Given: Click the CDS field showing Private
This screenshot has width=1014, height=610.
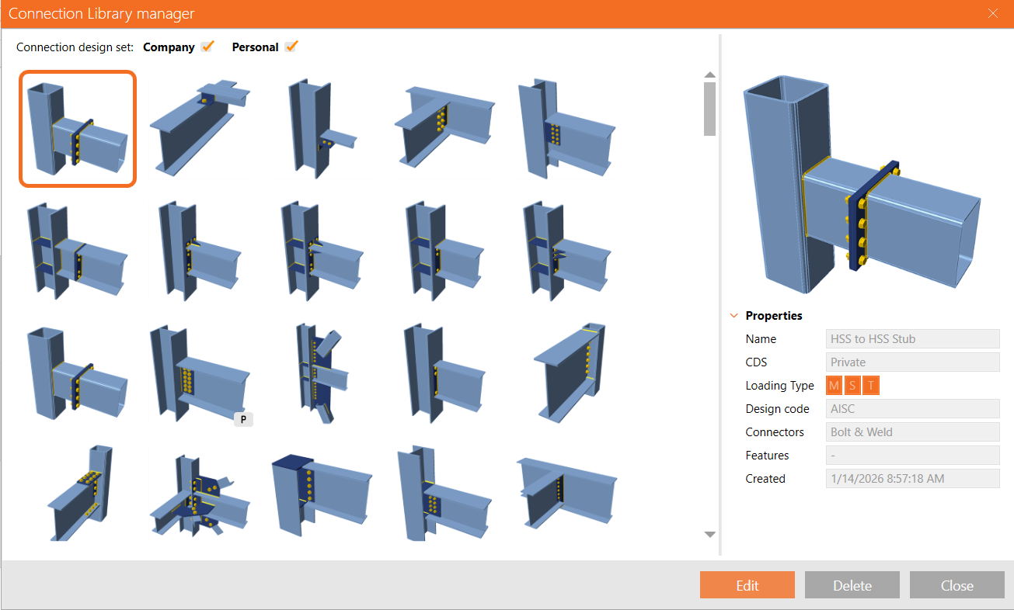Looking at the screenshot, I should click(x=913, y=362).
